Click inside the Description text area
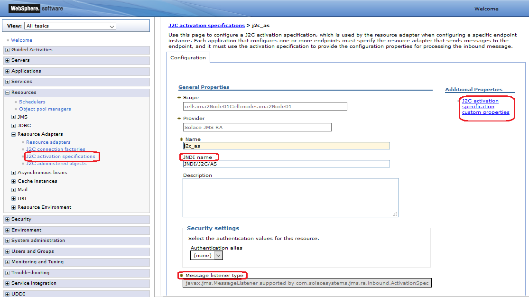Screen dimensions: 529x297 (290, 197)
